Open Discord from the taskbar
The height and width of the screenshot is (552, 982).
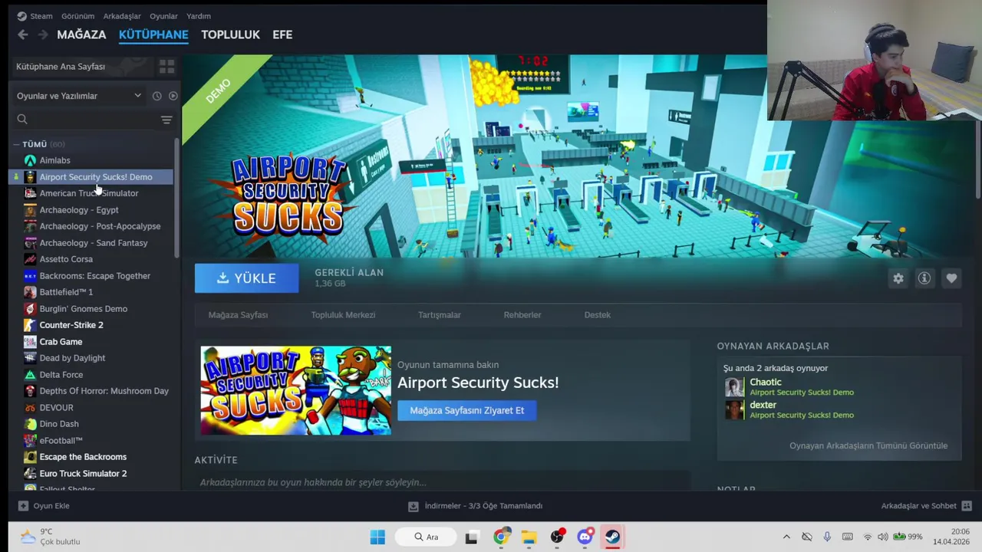(x=585, y=537)
